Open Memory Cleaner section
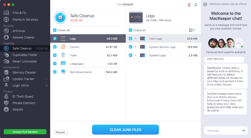The image size is (251, 138). coord(24,73)
